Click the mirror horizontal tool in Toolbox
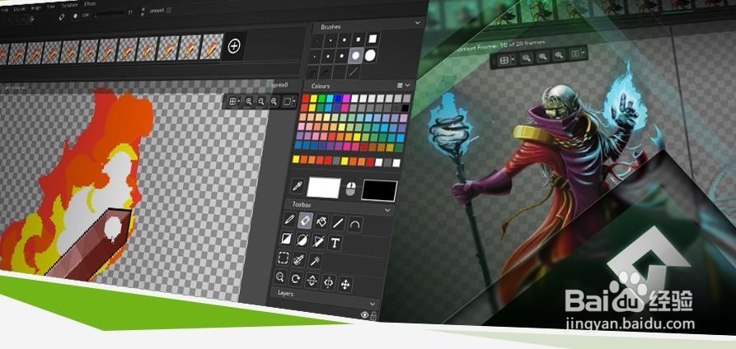The image size is (736, 349). 329,282
